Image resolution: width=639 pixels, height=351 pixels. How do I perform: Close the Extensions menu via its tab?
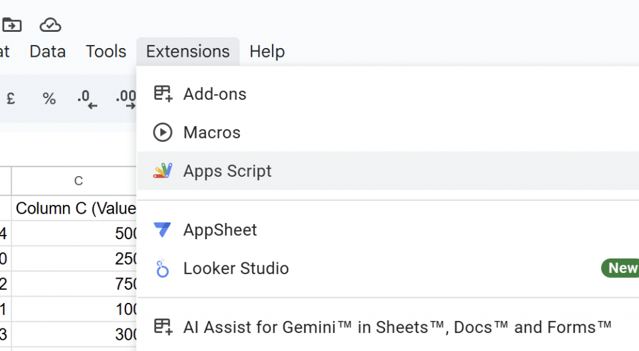[188, 51]
